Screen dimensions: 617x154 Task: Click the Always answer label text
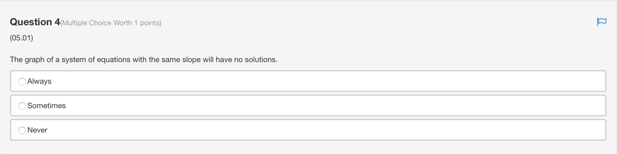pos(39,81)
